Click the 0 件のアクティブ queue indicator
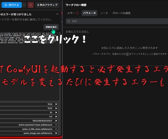This screenshot has width=168, height=139. [47, 5]
